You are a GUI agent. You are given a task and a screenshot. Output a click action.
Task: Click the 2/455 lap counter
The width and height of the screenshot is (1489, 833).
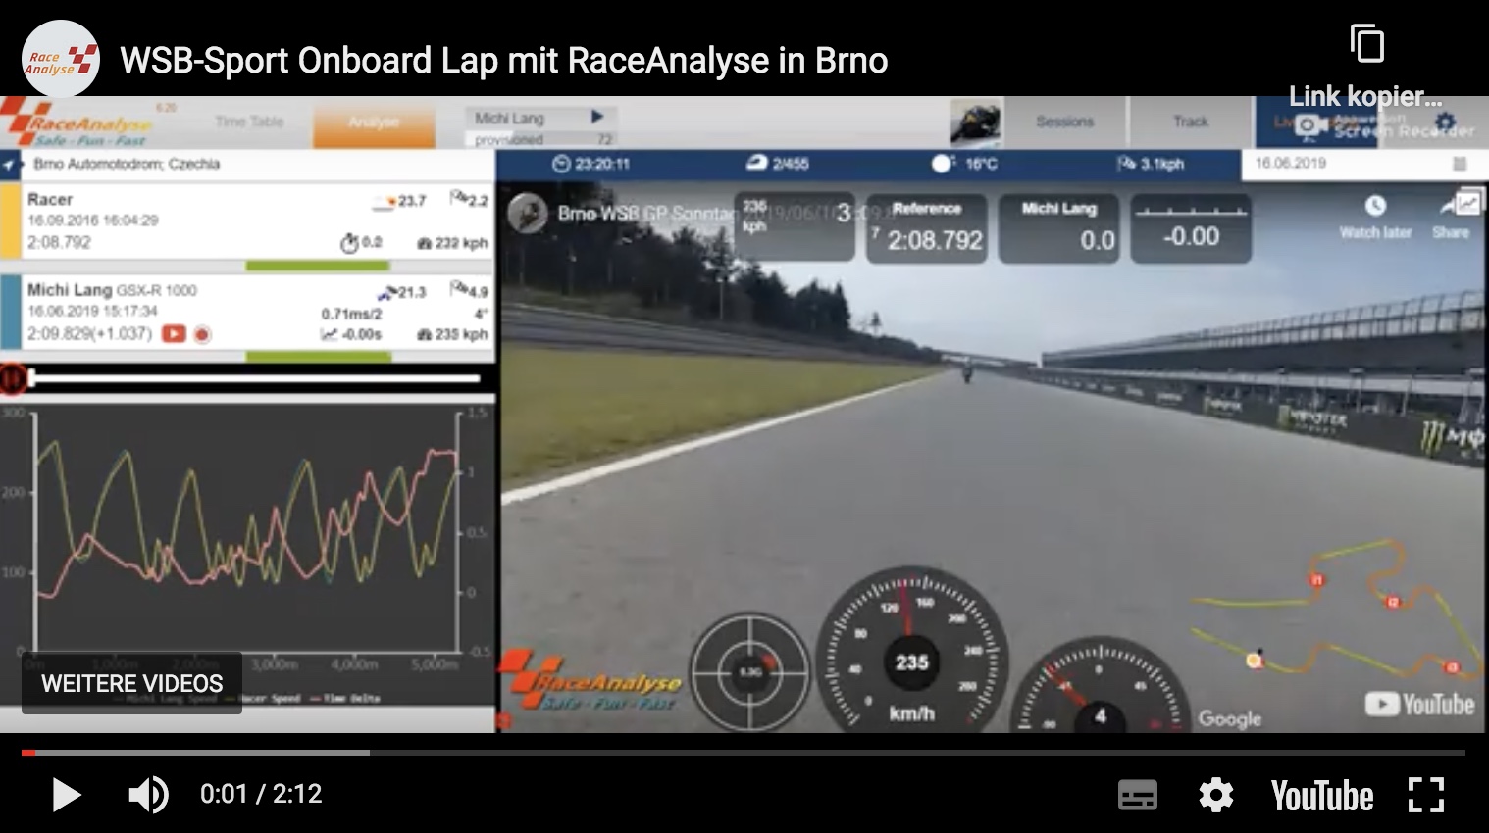tap(778, 164)
